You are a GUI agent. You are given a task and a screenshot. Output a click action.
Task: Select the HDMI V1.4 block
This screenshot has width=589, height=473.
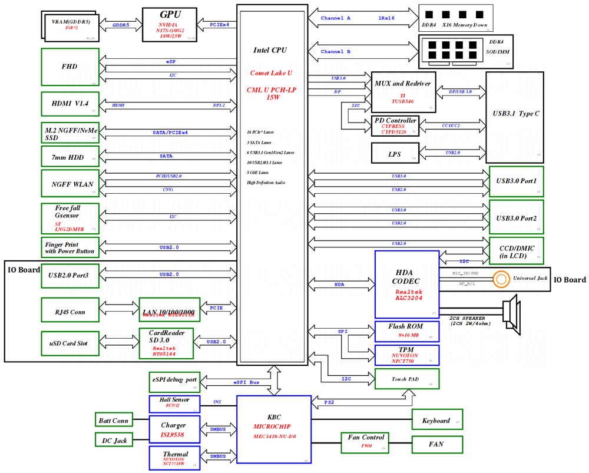point(70,104)
